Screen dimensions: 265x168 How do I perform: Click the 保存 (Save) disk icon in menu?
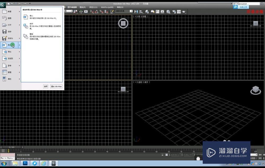(5, 32)
